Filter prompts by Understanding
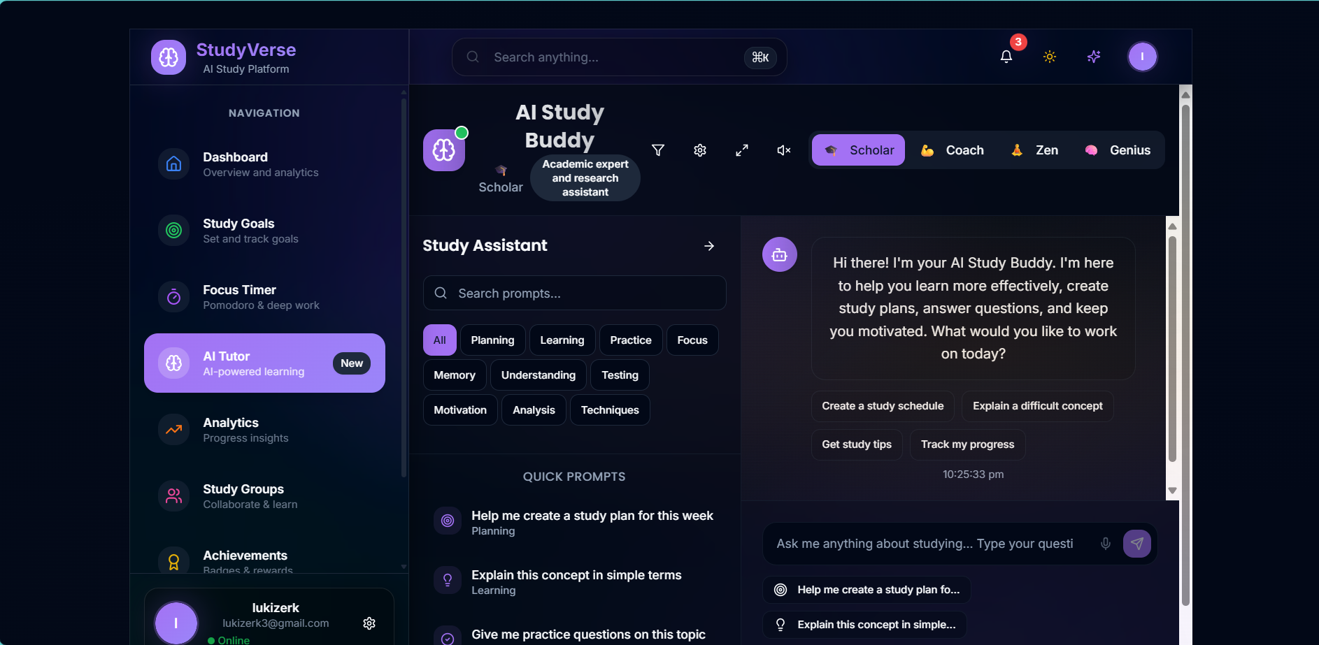Image resolution: width=1319 pixels, height=645 pixels. [539, 375]
